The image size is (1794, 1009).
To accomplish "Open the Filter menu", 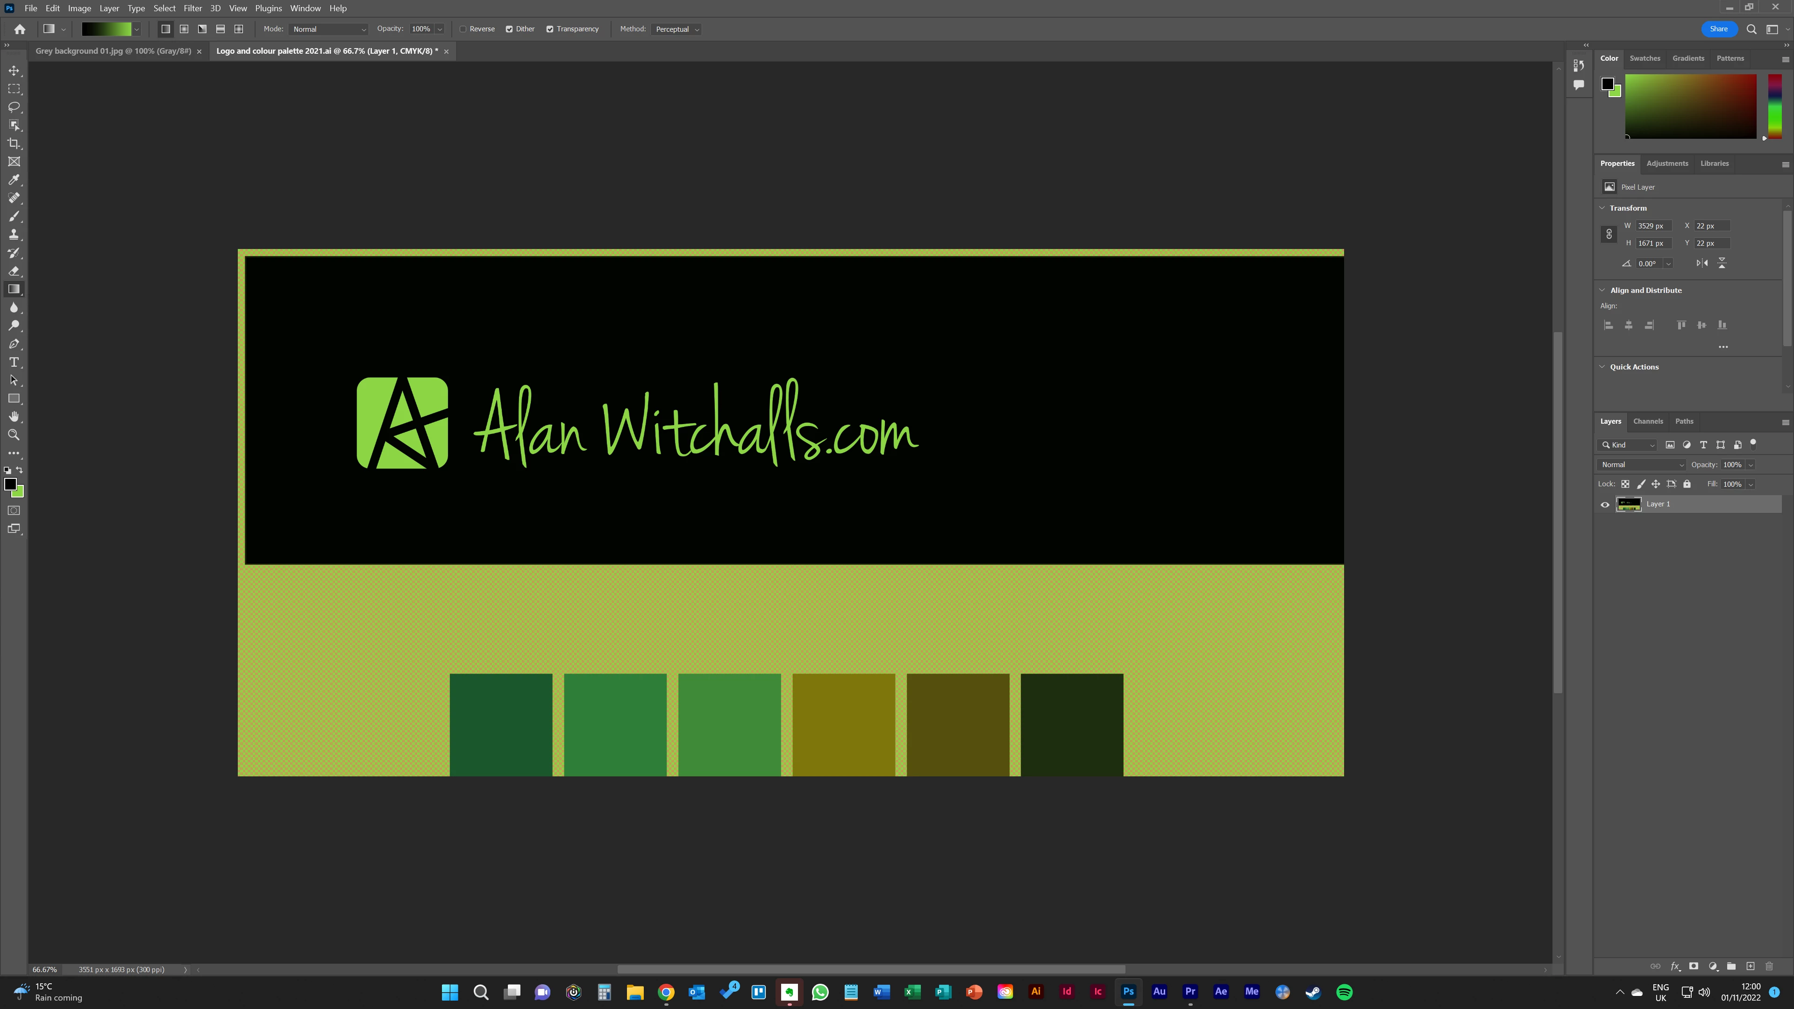I will (x=192, y=8).
